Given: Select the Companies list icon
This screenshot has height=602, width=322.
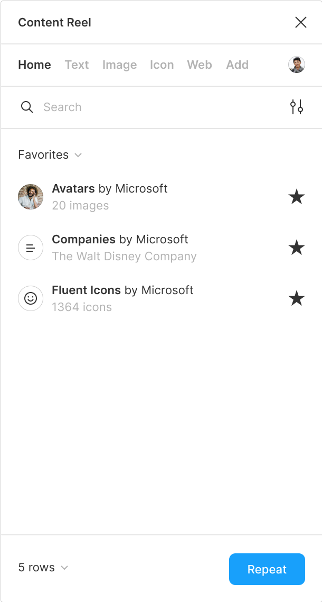Looking at the screenshot, I should 31,247.
